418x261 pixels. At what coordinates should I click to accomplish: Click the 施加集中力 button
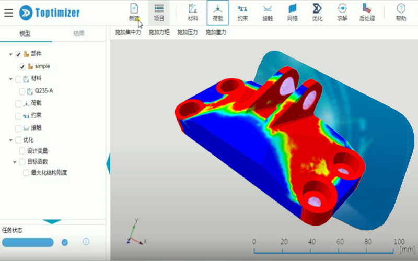click(x=128, y=32)
